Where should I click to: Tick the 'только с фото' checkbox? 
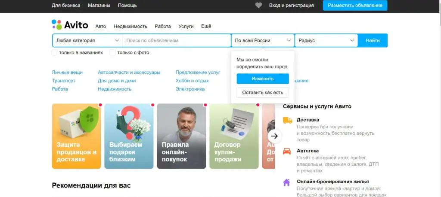click(x=113, y=53)
